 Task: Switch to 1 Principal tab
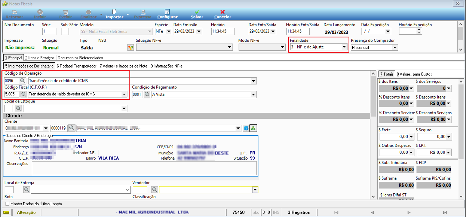[13, 58]
